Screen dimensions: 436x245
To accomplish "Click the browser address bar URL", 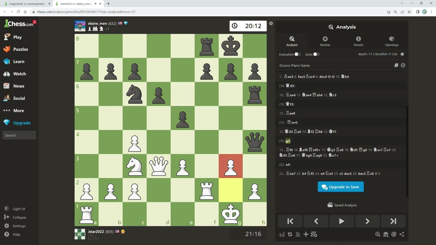I will tap(86, 12).
